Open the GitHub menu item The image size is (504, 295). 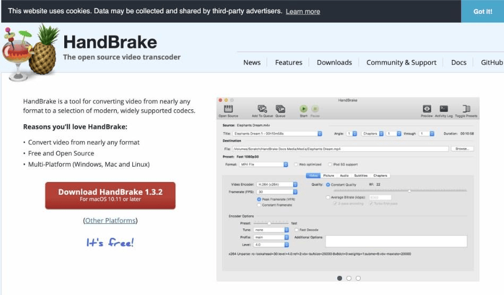[x=492, y=63]
